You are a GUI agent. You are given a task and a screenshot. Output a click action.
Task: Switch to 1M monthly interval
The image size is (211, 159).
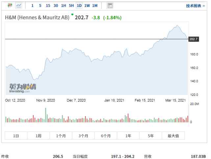point(95,6)
